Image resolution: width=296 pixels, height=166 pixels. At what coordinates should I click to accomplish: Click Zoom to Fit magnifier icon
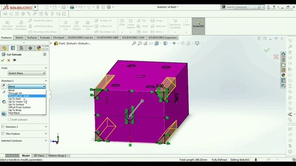[134, 43]
